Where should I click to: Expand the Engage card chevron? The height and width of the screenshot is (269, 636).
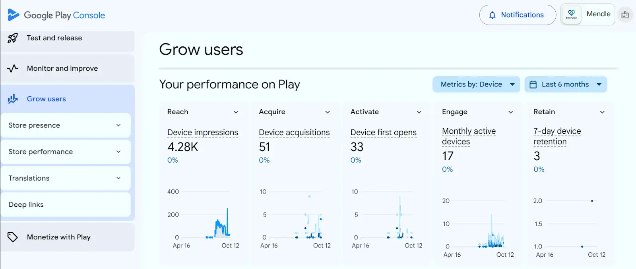coord(511,112)
